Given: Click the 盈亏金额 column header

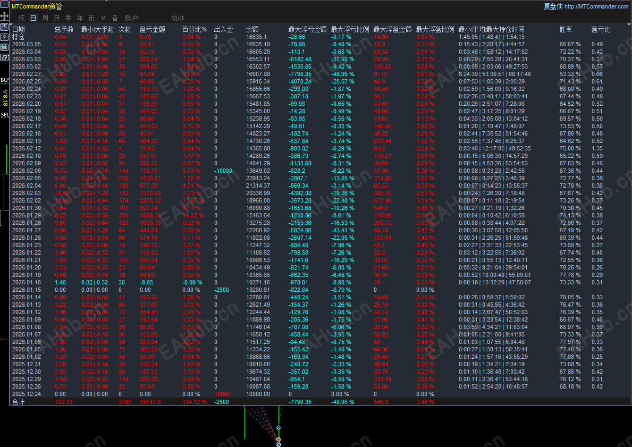Looking at the screenshot, I should (153, 29).
